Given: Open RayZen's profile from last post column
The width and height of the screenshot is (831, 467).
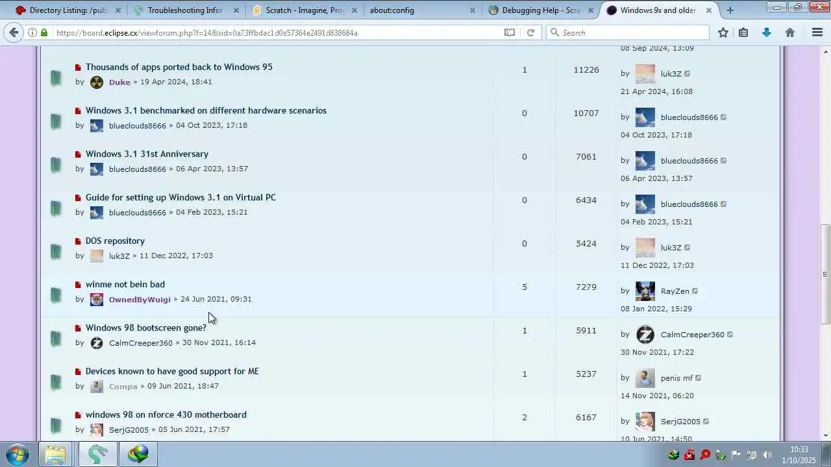Looking at the screenshot, I should coord(675,291).
